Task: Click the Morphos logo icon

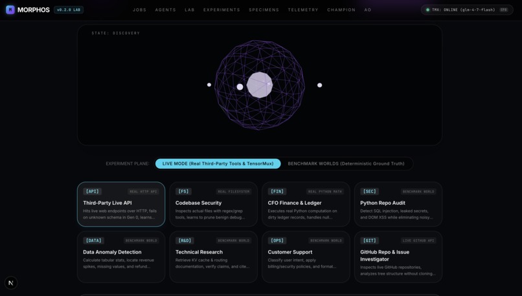Action: pos(10,10)
